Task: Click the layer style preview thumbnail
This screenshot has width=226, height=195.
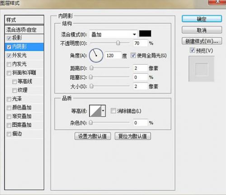Action: pyautogui.click(x=202, y=69)
